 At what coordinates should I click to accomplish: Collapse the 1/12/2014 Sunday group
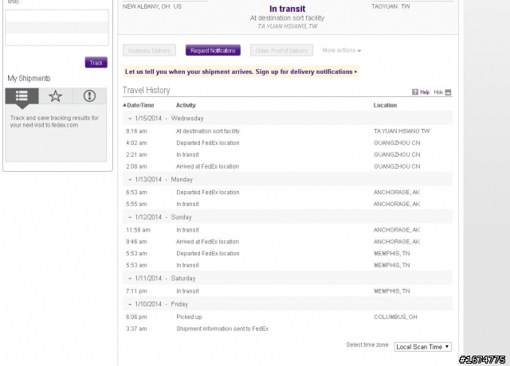tap(130, 217)
